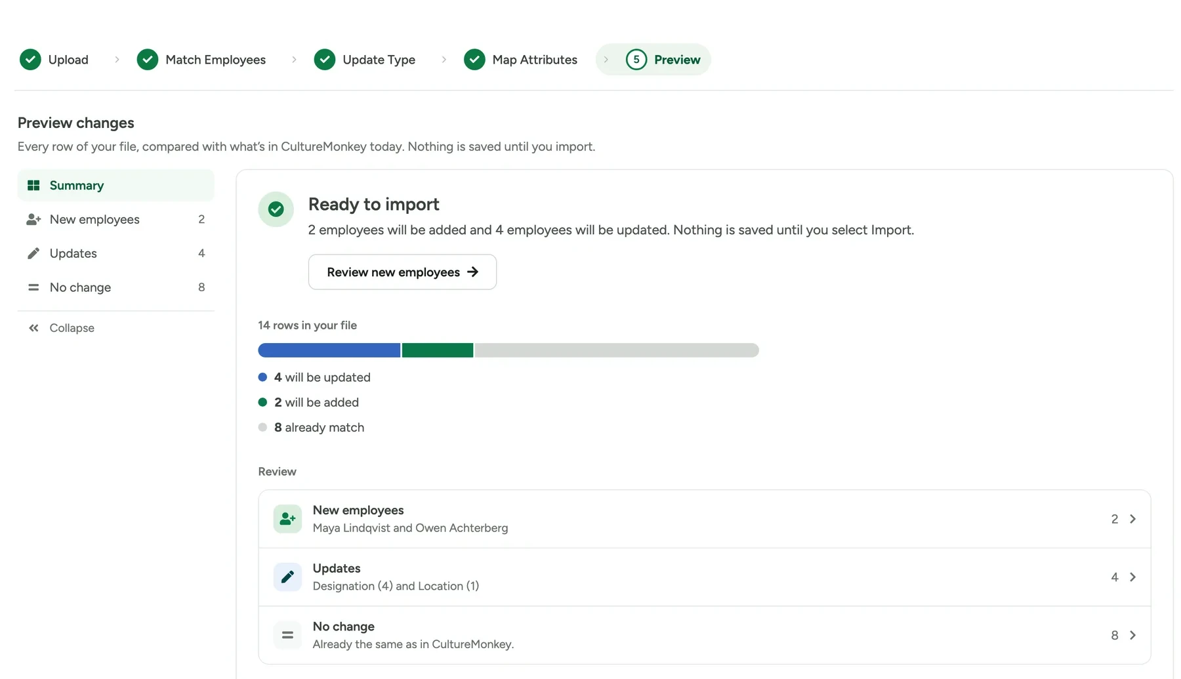The height and width of the screenshot is (679, 1181).
Task: Expand the No change review row chevron
Action: point(1133,635)
